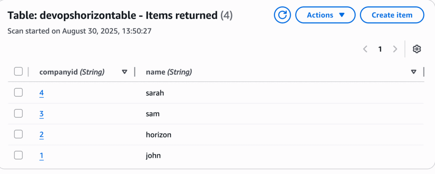This screenshot has width=435, height=174.
Task: Check the row for sarah
Action: coord(18,93)
